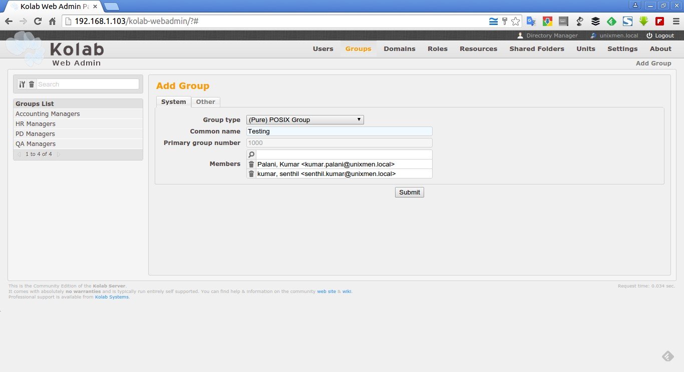This screenshot has width=684, height=372.
Task: Click member entry senthil.kumar@unixmen.local
Action: [344, 173]
